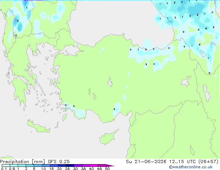Click the legend value label '10'

click(x=43, y=169)
